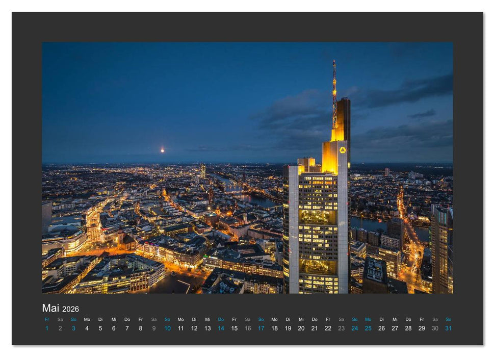The height and width of the screenshot is (357, 495).
Task: Click the "Do" header above date 14
Action: click(x=221, y=318)
